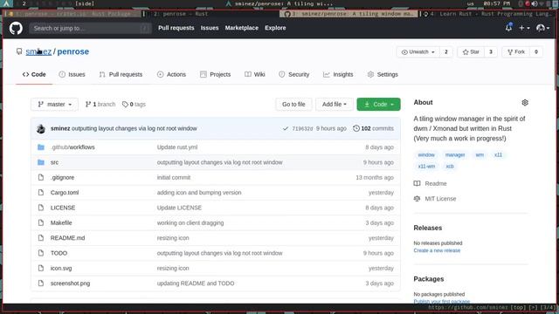The image size is (559, 314).
Task: Star the repository
Action: (471, 52)
